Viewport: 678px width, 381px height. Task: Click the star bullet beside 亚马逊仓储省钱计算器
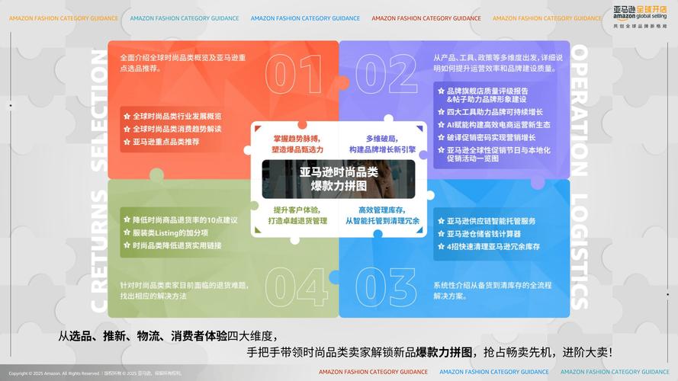441,234
